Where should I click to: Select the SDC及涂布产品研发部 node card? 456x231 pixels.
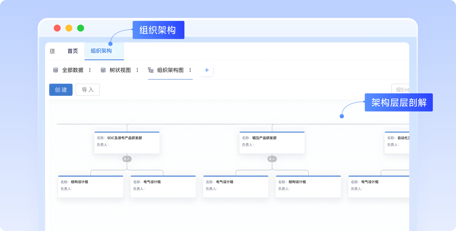click(x=127, y=143)
